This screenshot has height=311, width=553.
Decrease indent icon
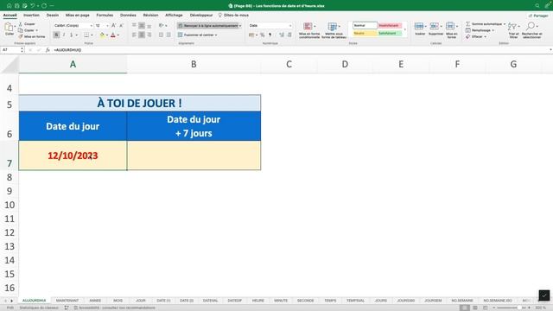click(x=161, y=35)
